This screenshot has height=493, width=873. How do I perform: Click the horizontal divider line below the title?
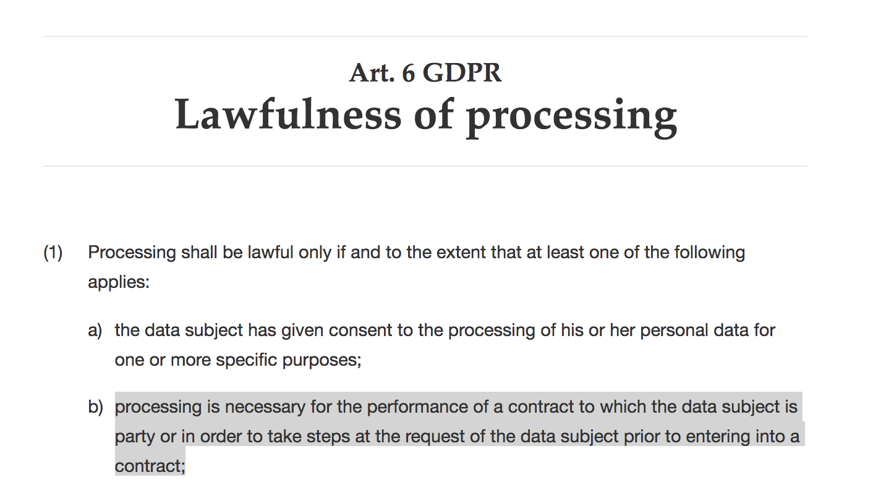[x=425, y=166]
